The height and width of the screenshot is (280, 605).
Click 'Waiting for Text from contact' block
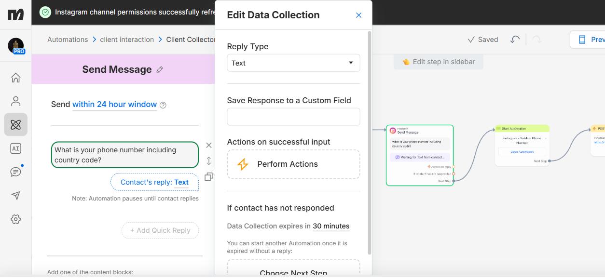(420, 157)
